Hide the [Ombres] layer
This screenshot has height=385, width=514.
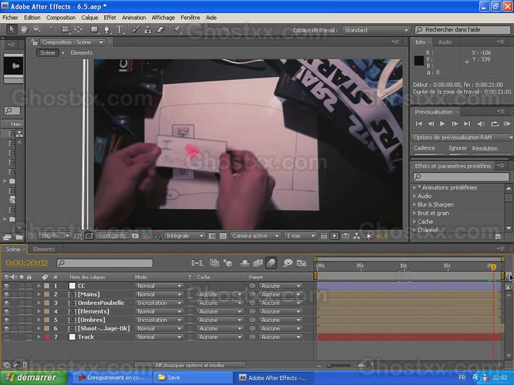(6, 320)
